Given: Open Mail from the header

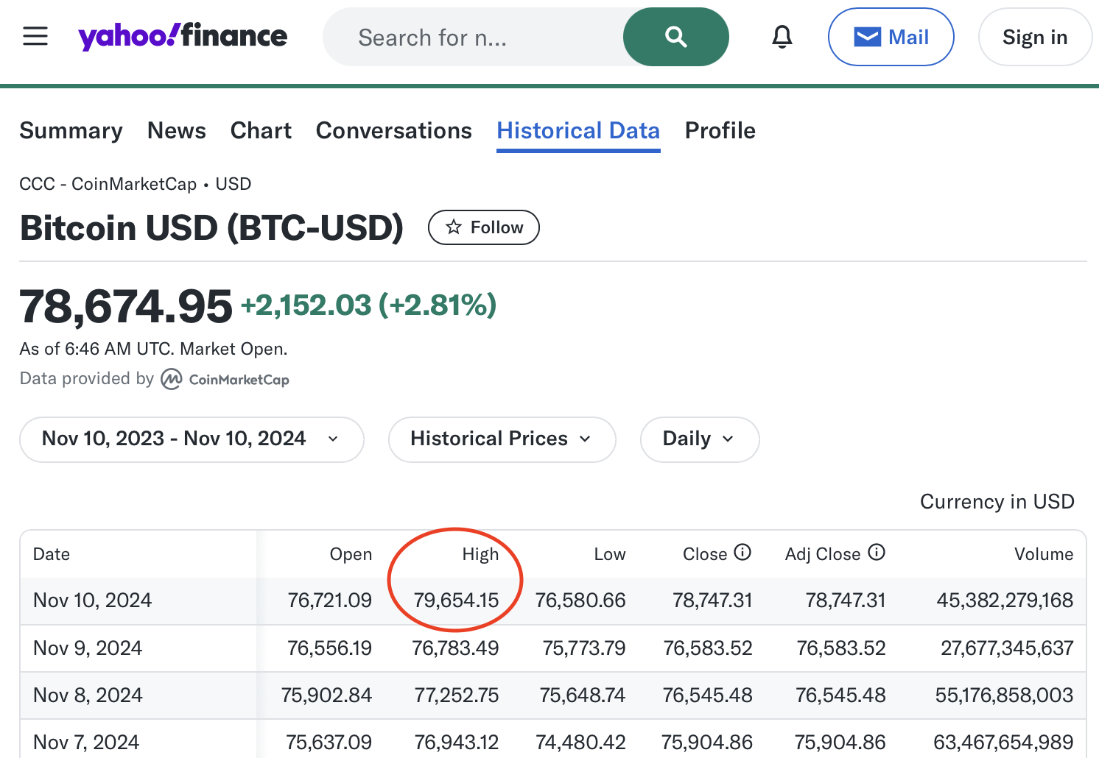Looking at the screenshot, I should pyautogui.click(x=891, y=37).
